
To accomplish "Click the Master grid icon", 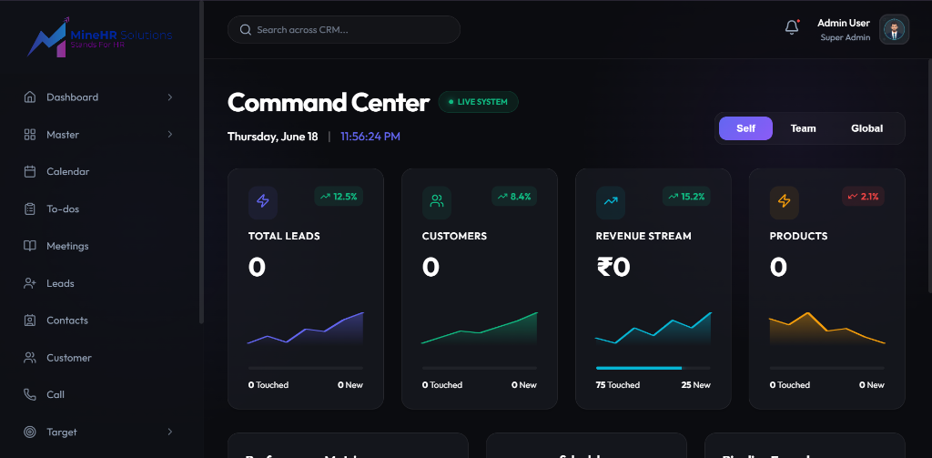I will tap(30, 135).
